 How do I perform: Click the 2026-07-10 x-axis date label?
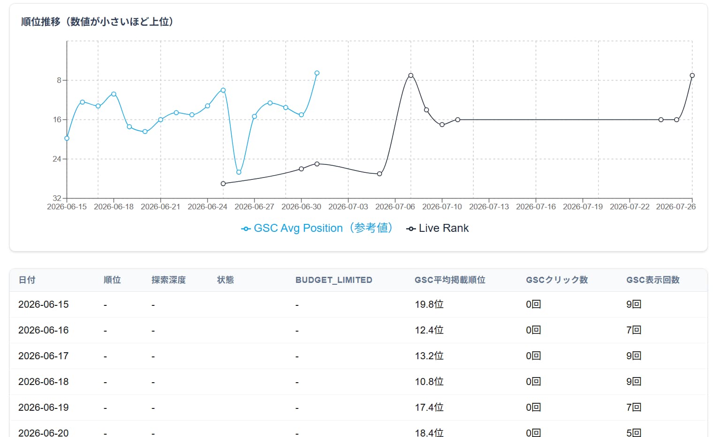click(x=442, y=207)
